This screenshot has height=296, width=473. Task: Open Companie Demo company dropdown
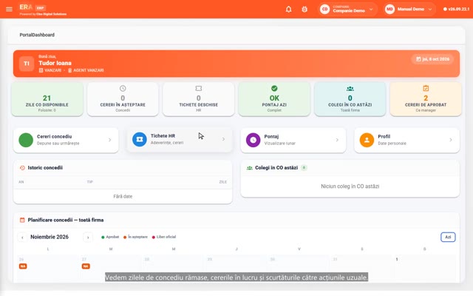[x=348, y=9]
